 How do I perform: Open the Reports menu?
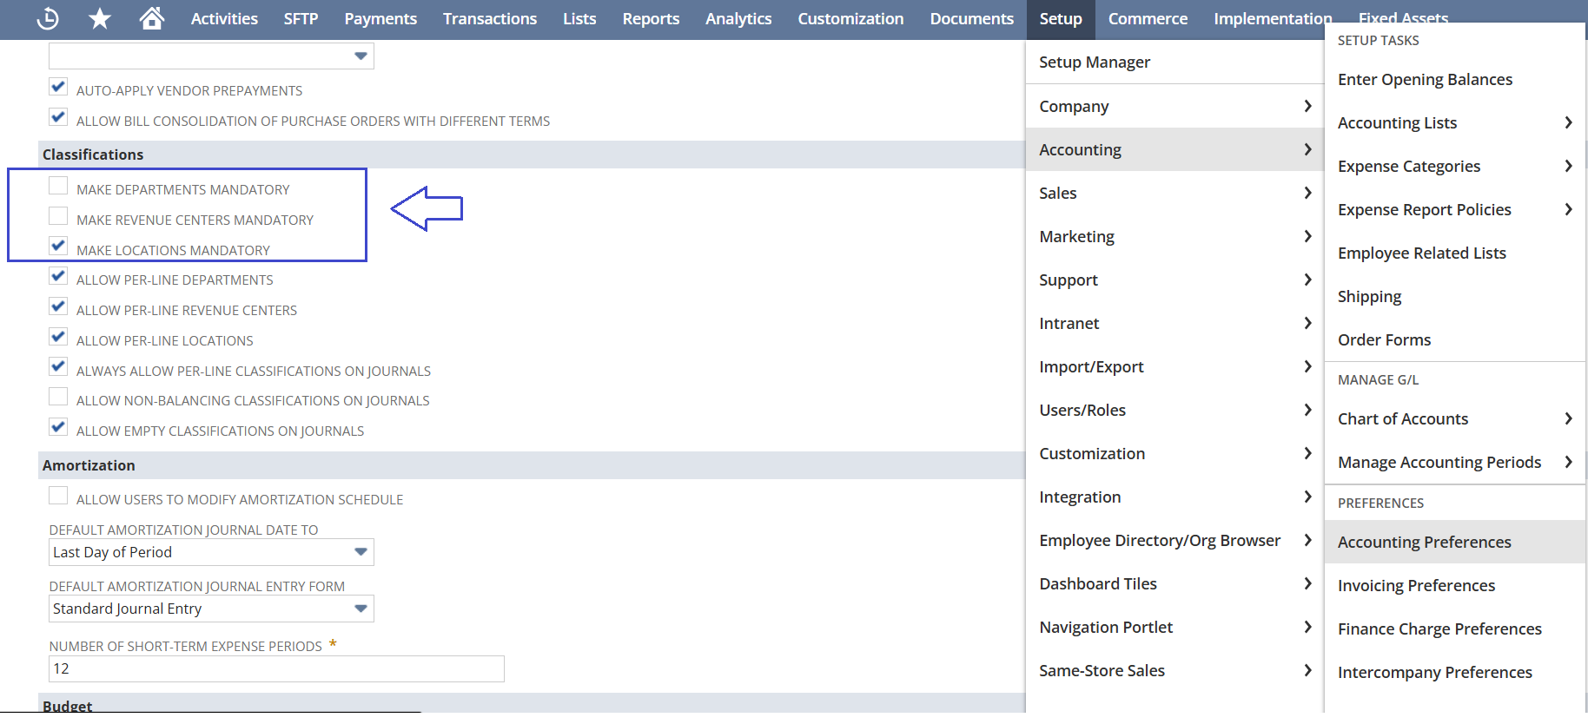coord(651,18)
